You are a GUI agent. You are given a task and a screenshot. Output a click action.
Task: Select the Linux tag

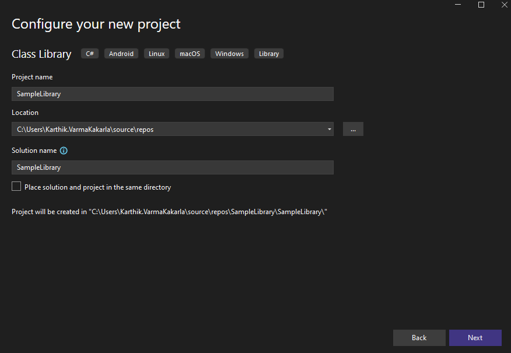click(x=156, y=54)
